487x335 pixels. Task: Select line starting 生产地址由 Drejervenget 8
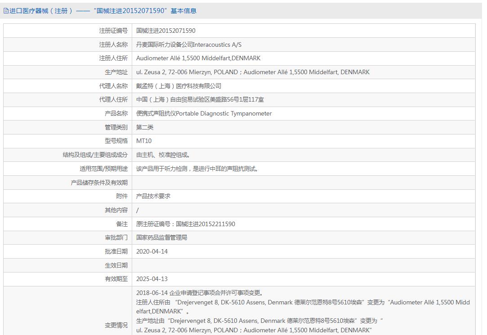(259, 321)
